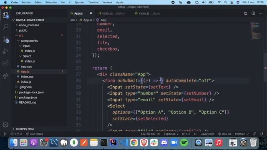Open the macOS Spotlight search icon

(225, 2)
